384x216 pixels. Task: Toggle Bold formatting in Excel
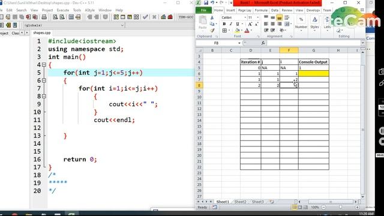(224, 24)
